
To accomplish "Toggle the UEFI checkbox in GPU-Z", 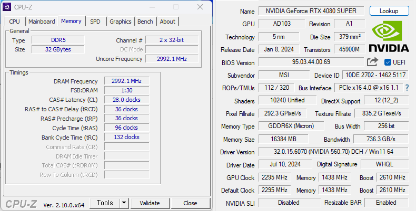I will [x=388, y=62].
